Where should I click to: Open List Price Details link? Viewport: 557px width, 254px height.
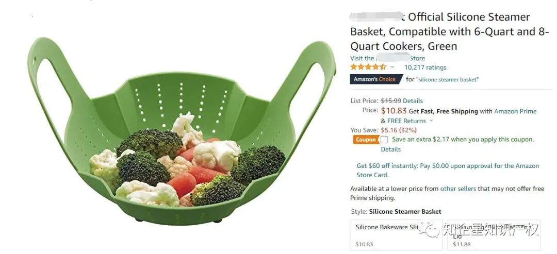pyautogui.click(x=413, y=101)
